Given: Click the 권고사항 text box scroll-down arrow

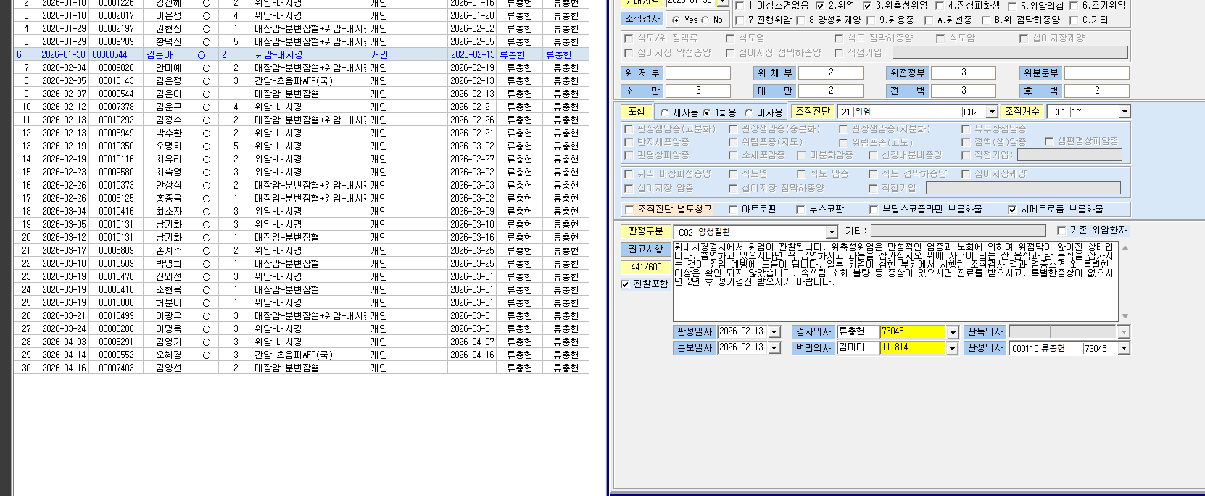Looking at the screenshot, I should coord(1125,316).
